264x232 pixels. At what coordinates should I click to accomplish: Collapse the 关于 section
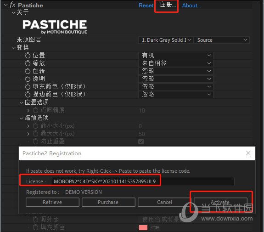tap(13, 13)
